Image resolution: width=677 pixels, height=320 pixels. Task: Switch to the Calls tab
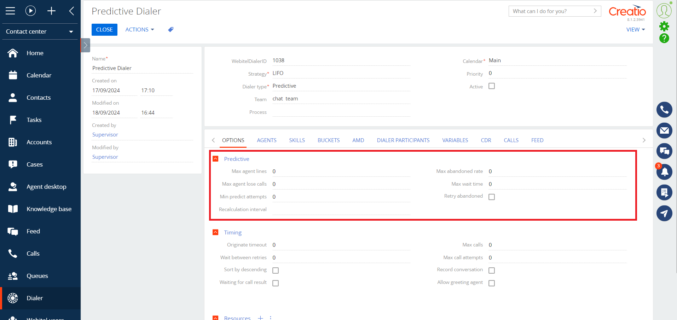[511, 140]
